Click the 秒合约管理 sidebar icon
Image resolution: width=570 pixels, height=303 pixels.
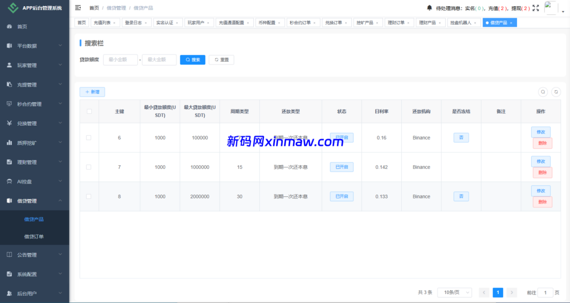(9, 104)
